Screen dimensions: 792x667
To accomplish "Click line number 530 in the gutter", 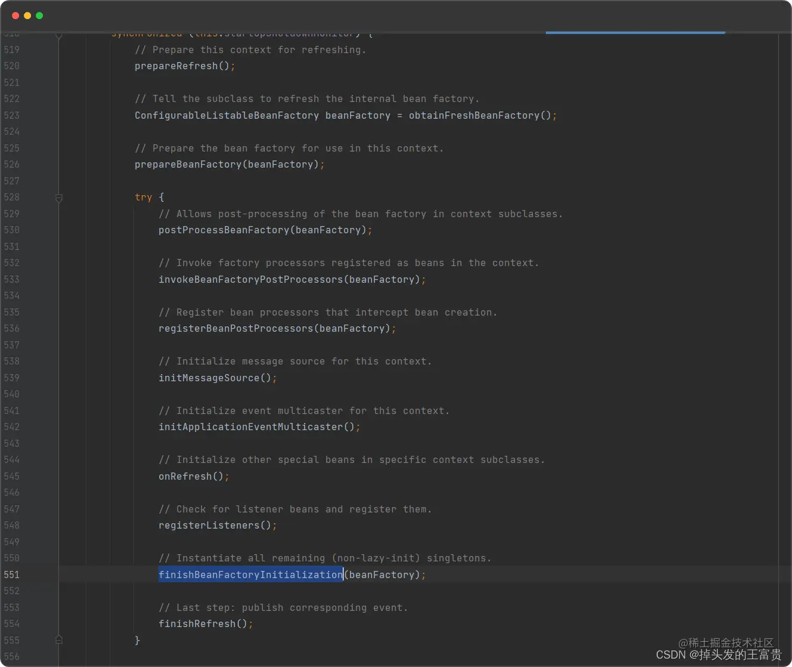I will pyautogui.click(x=12, y=230).
